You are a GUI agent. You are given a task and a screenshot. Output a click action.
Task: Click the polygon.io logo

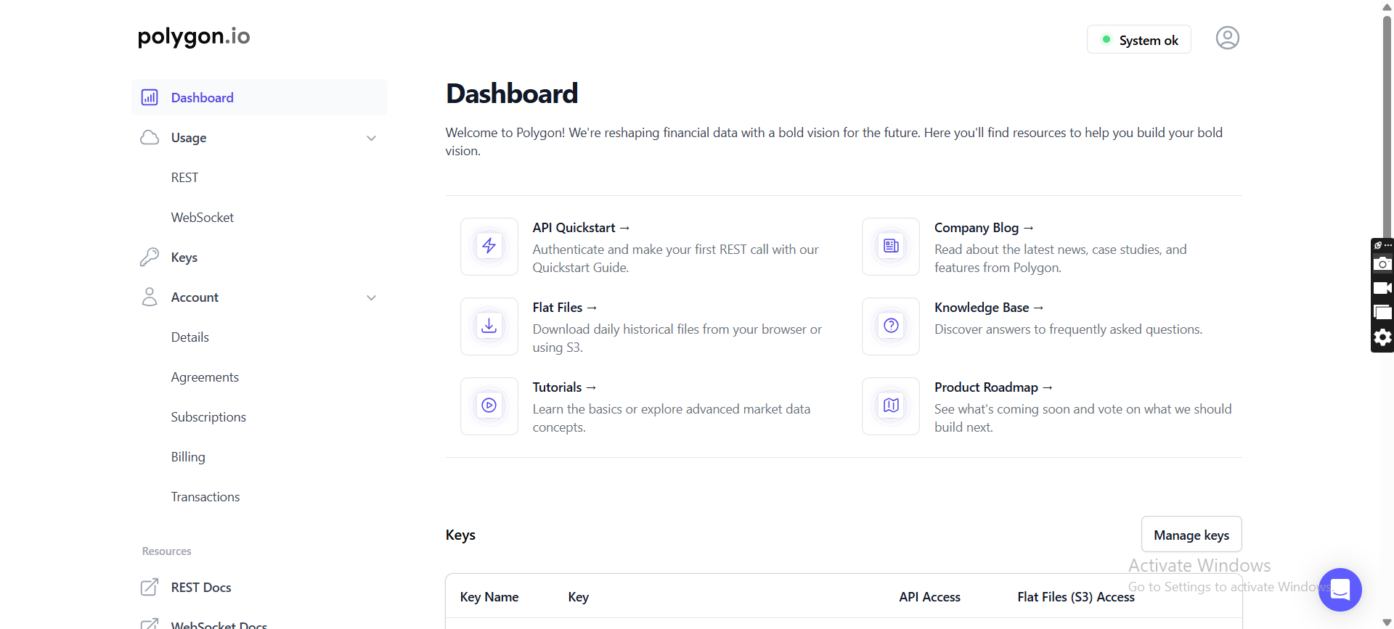[194, 36]
